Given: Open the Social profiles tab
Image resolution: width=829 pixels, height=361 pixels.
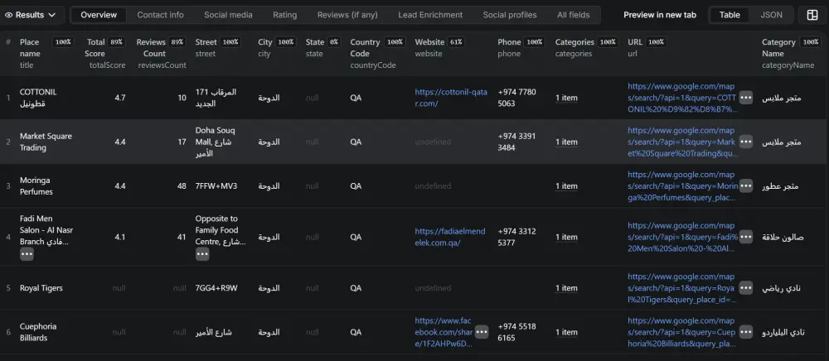Looking at the screenshot, I should tap(510, 15).
